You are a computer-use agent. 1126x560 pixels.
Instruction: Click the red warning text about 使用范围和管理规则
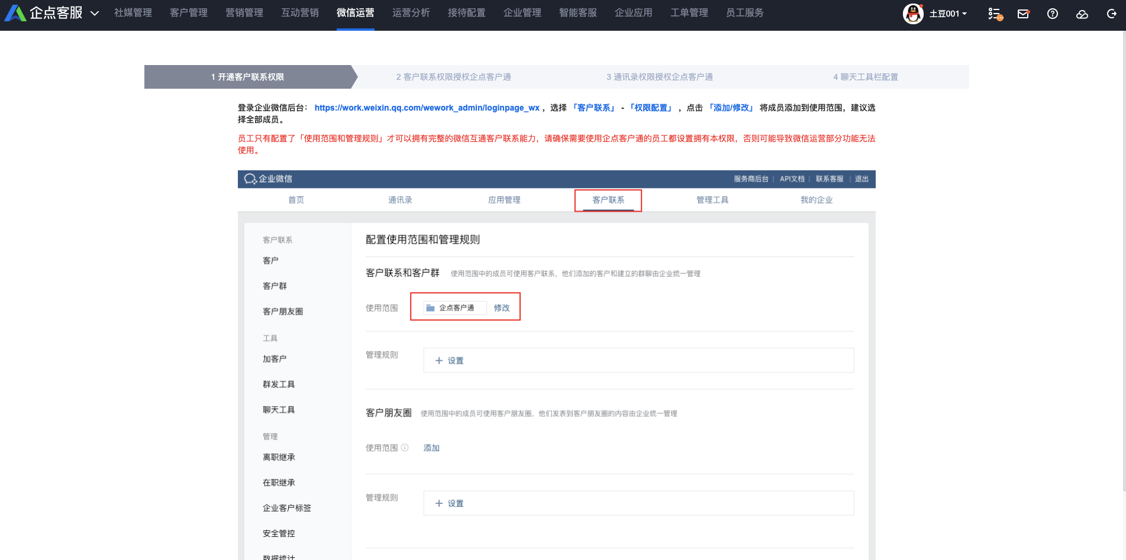pyautogui.click(x=557, y=144)
